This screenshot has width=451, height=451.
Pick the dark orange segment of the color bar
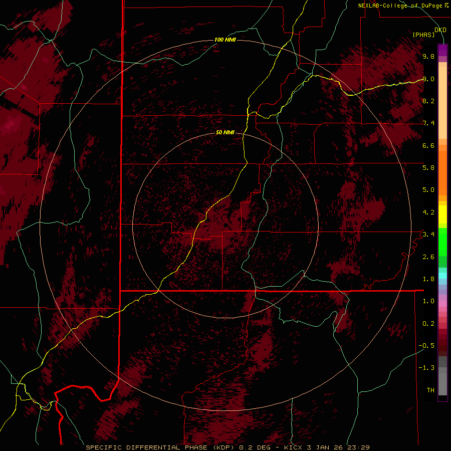(442, 173)
